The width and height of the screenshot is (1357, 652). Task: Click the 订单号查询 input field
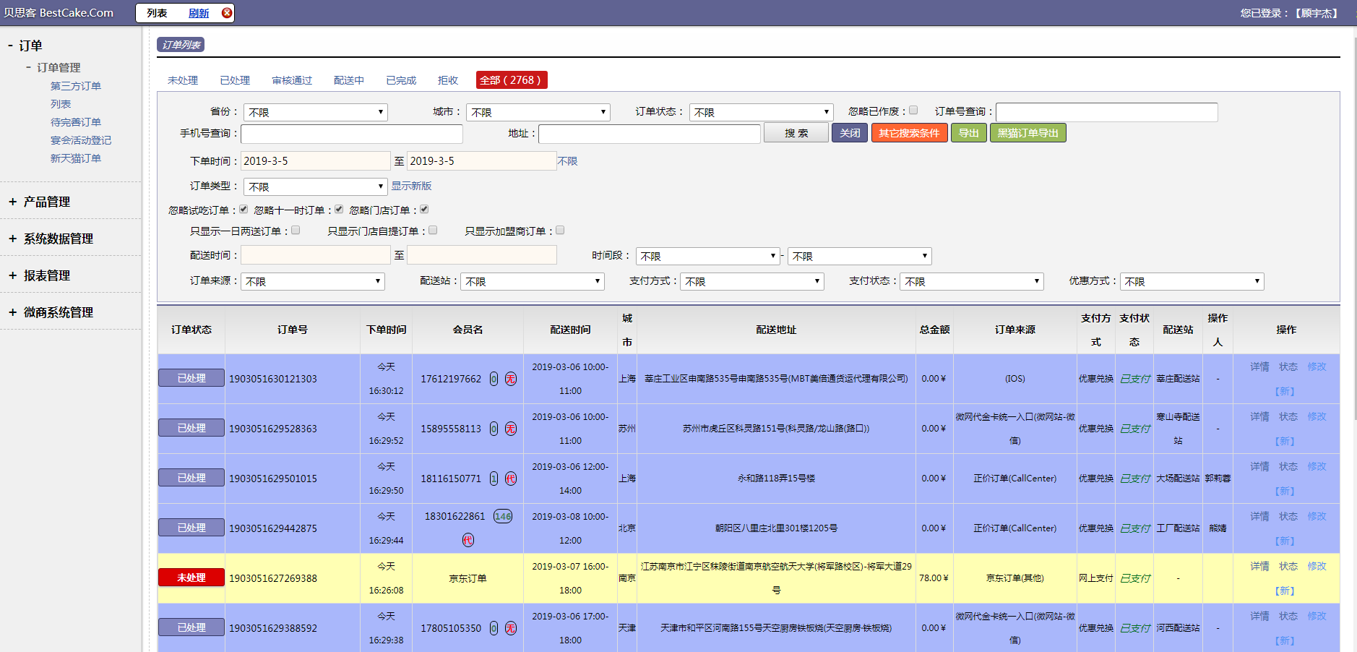(1107, 112)
